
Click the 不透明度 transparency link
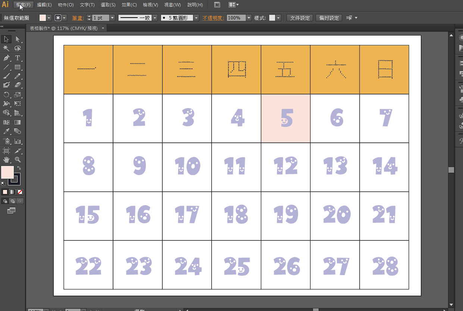coord(213,18)
